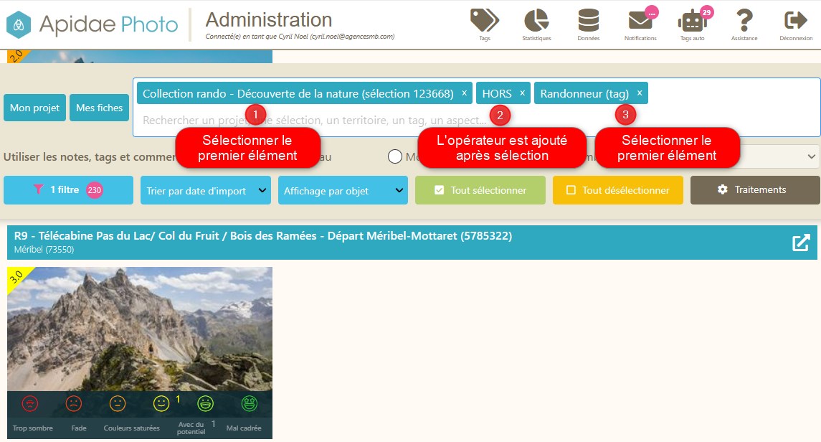The height and width of the screenshot is (442, 821).
Task: Remove the Randonneur (tag) chip
Action: pyautogui.click(x=640, y=93)
